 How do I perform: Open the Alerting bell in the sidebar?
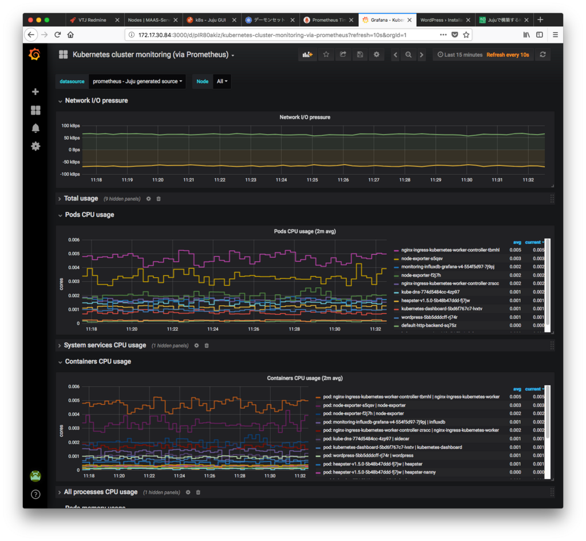tap(35, 128)
